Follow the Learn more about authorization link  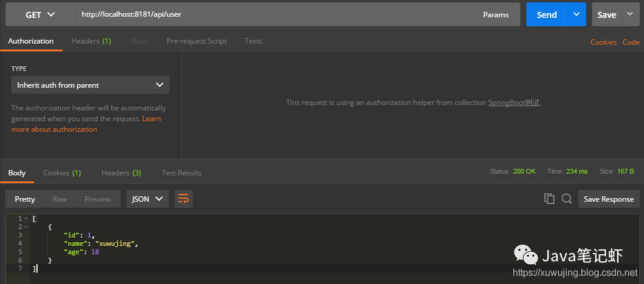point(87,124)
